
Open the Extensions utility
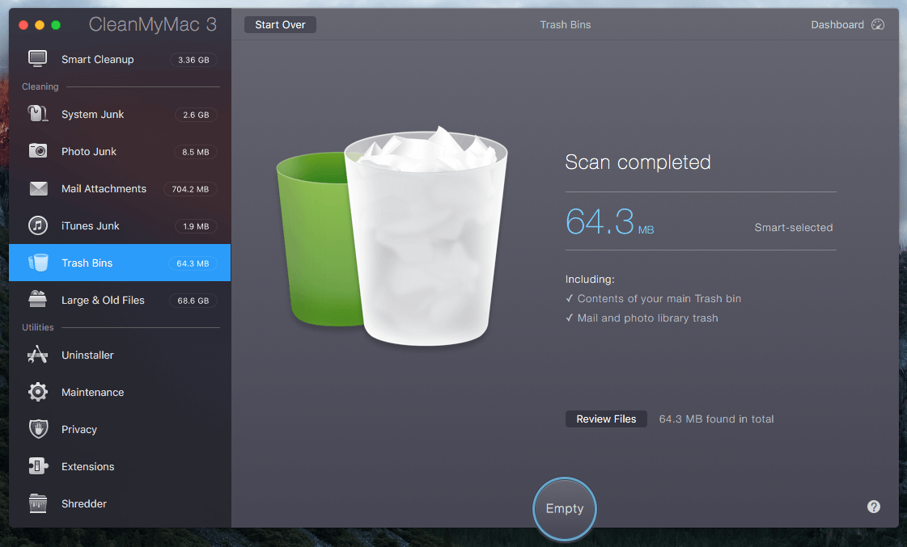[x=120, y=467]
